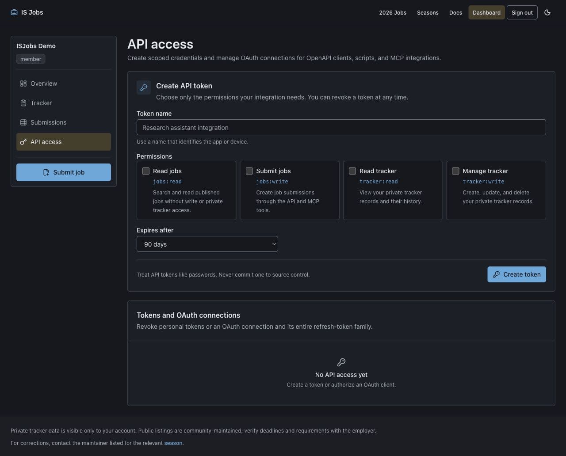Go to Overview in the sidebar
This screenshot has width=566, height=456.
(x=64, y=84)
